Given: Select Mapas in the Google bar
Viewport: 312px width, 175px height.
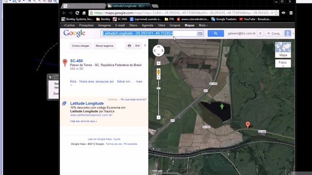Looking at the screenshot, I should [190, 25].
